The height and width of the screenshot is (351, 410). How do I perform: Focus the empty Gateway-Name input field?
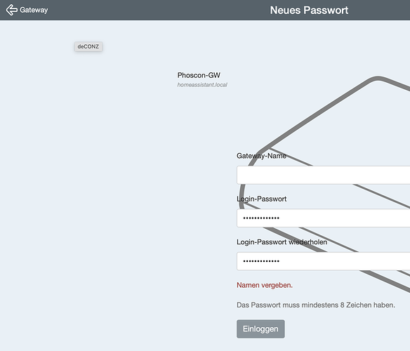coord(323,175)
